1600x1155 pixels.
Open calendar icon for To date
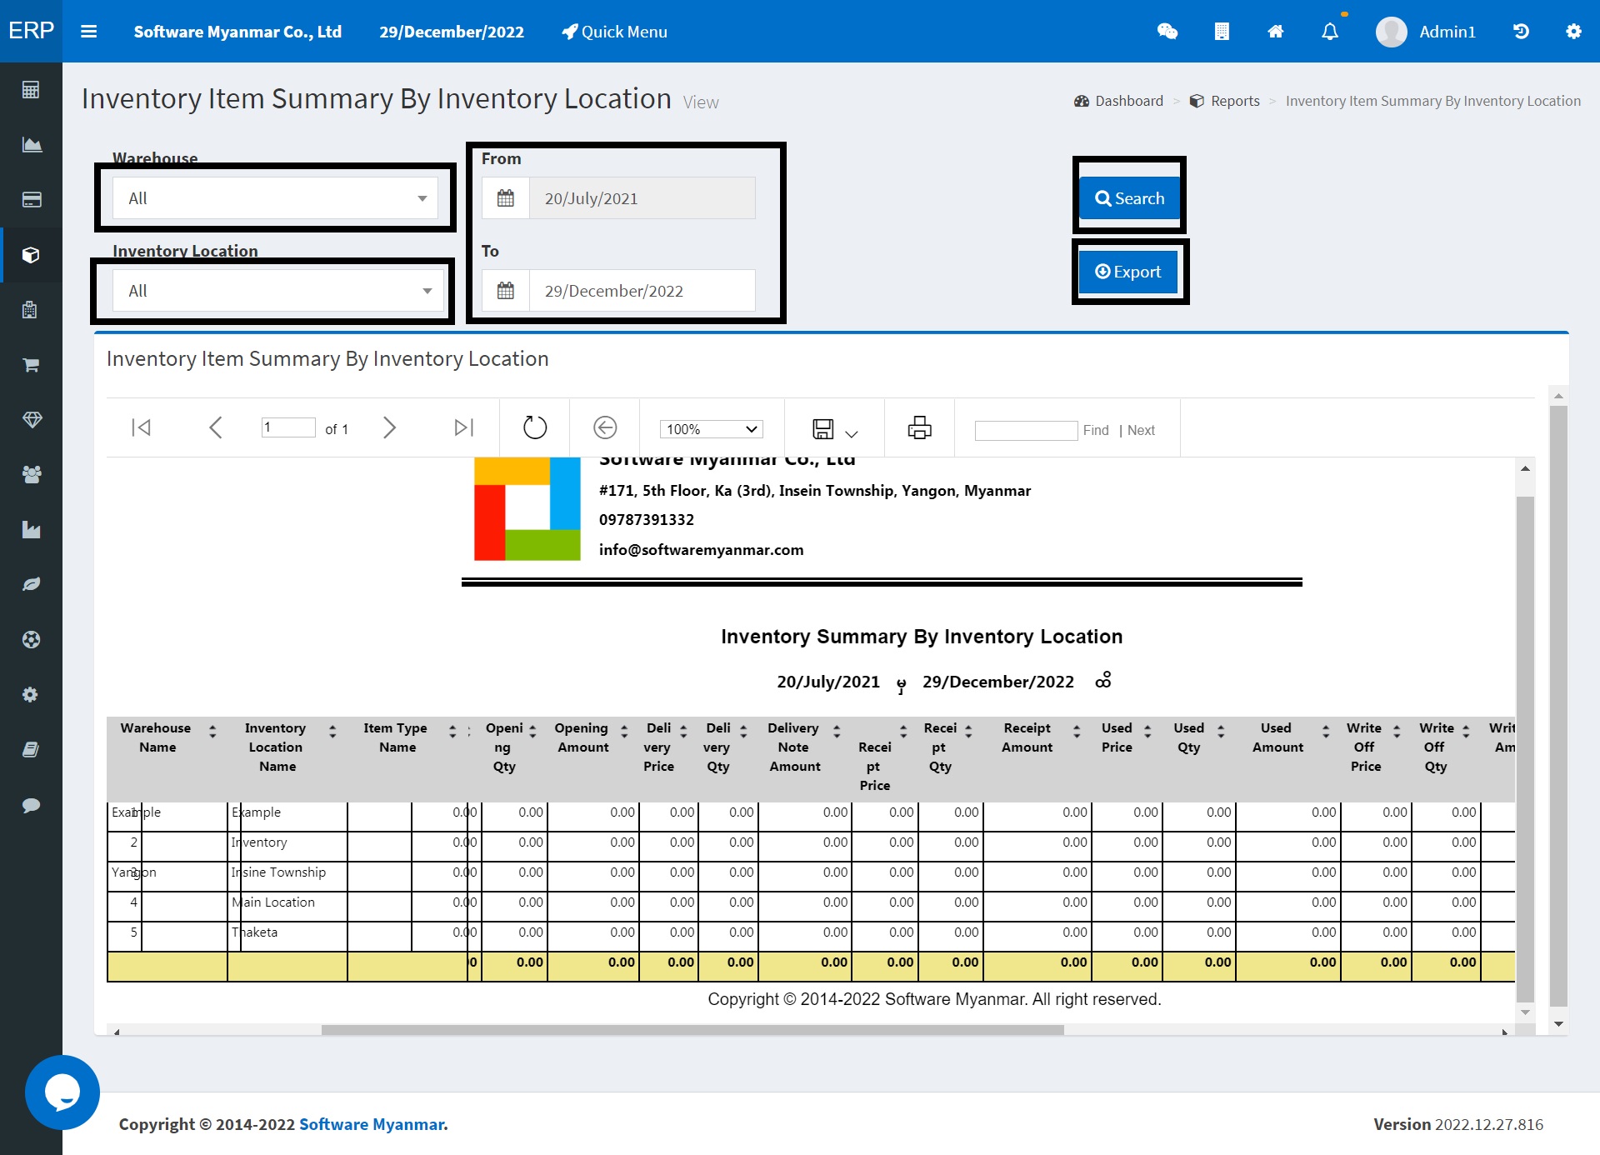[506, 291]
